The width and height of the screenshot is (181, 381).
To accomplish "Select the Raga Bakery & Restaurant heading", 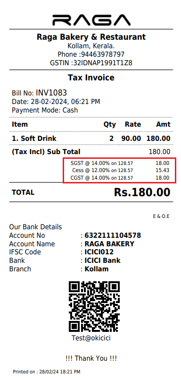I will (91, 37).
